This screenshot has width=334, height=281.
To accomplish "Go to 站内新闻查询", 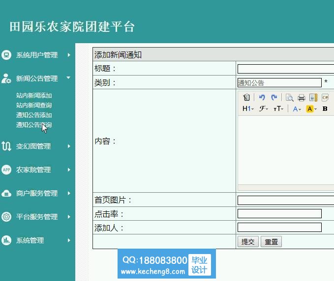I will coord(34,105).
